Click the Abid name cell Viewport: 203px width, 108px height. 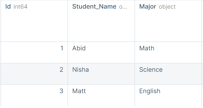[101, 52]
